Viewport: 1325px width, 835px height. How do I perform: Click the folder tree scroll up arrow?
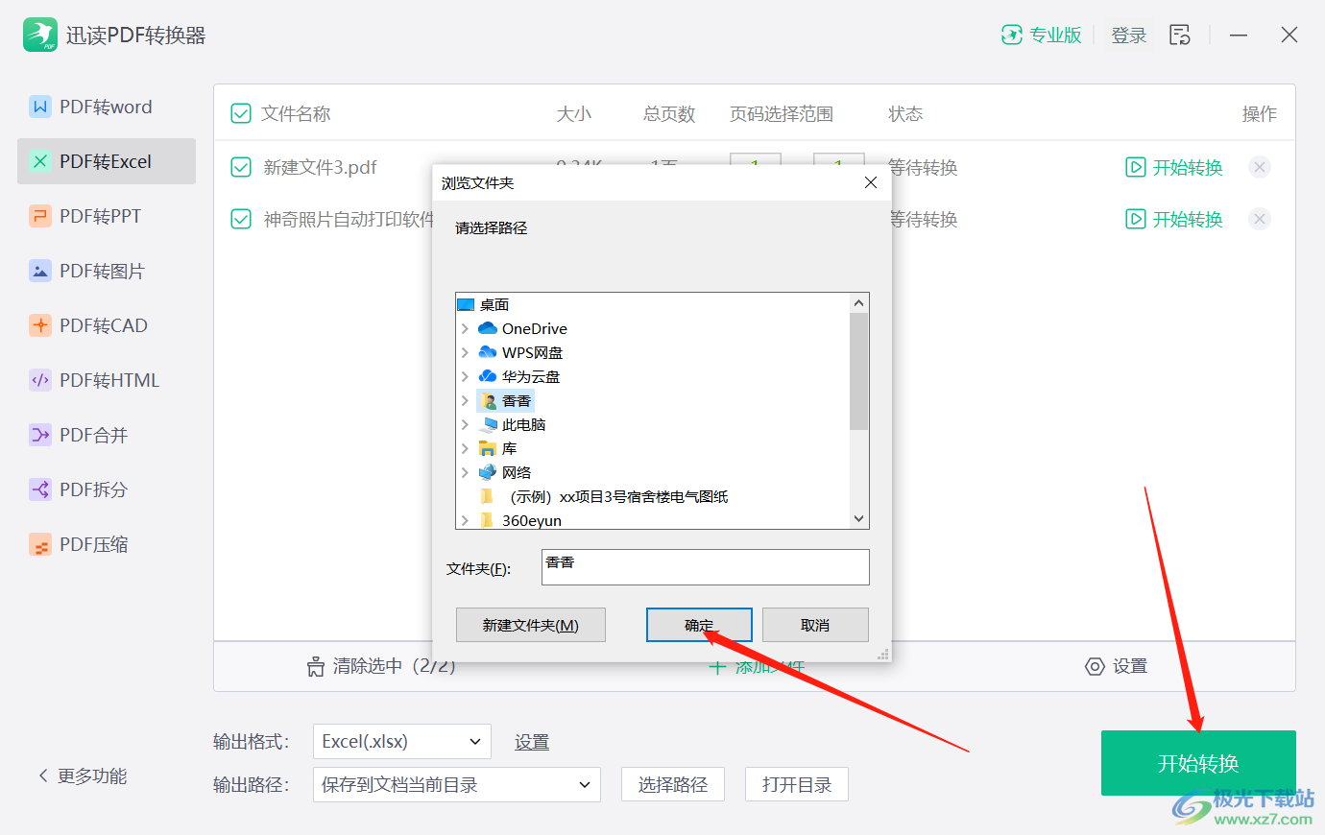point(858,303)
